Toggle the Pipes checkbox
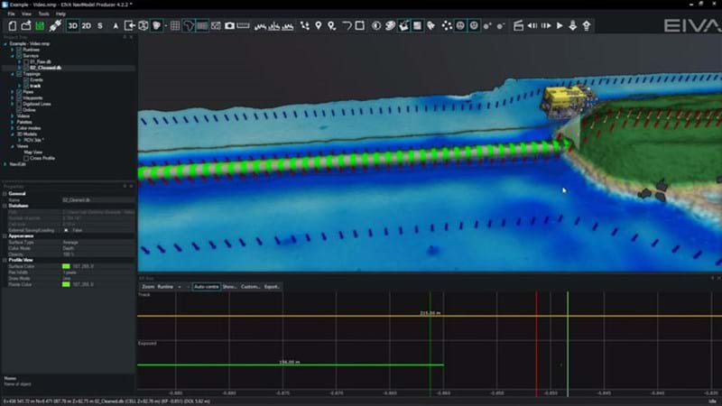The height and width of the screenshot is (406, 722). [19, 92]
